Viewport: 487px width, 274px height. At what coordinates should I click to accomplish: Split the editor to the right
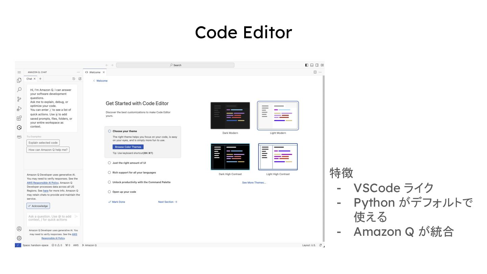[315, 72]
